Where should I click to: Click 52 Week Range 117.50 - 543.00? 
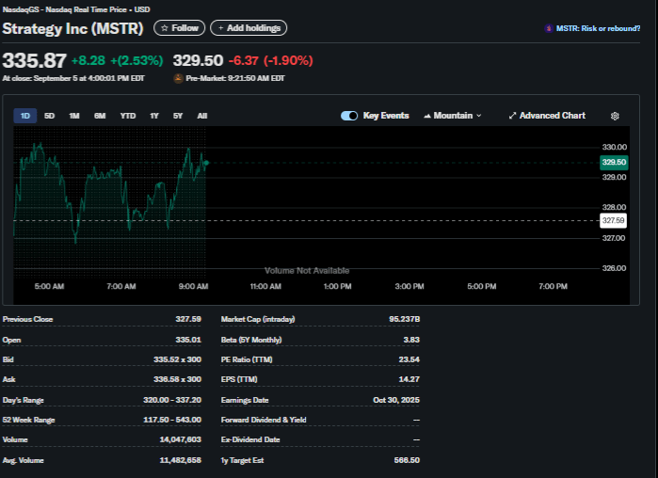tap(172, 420)
